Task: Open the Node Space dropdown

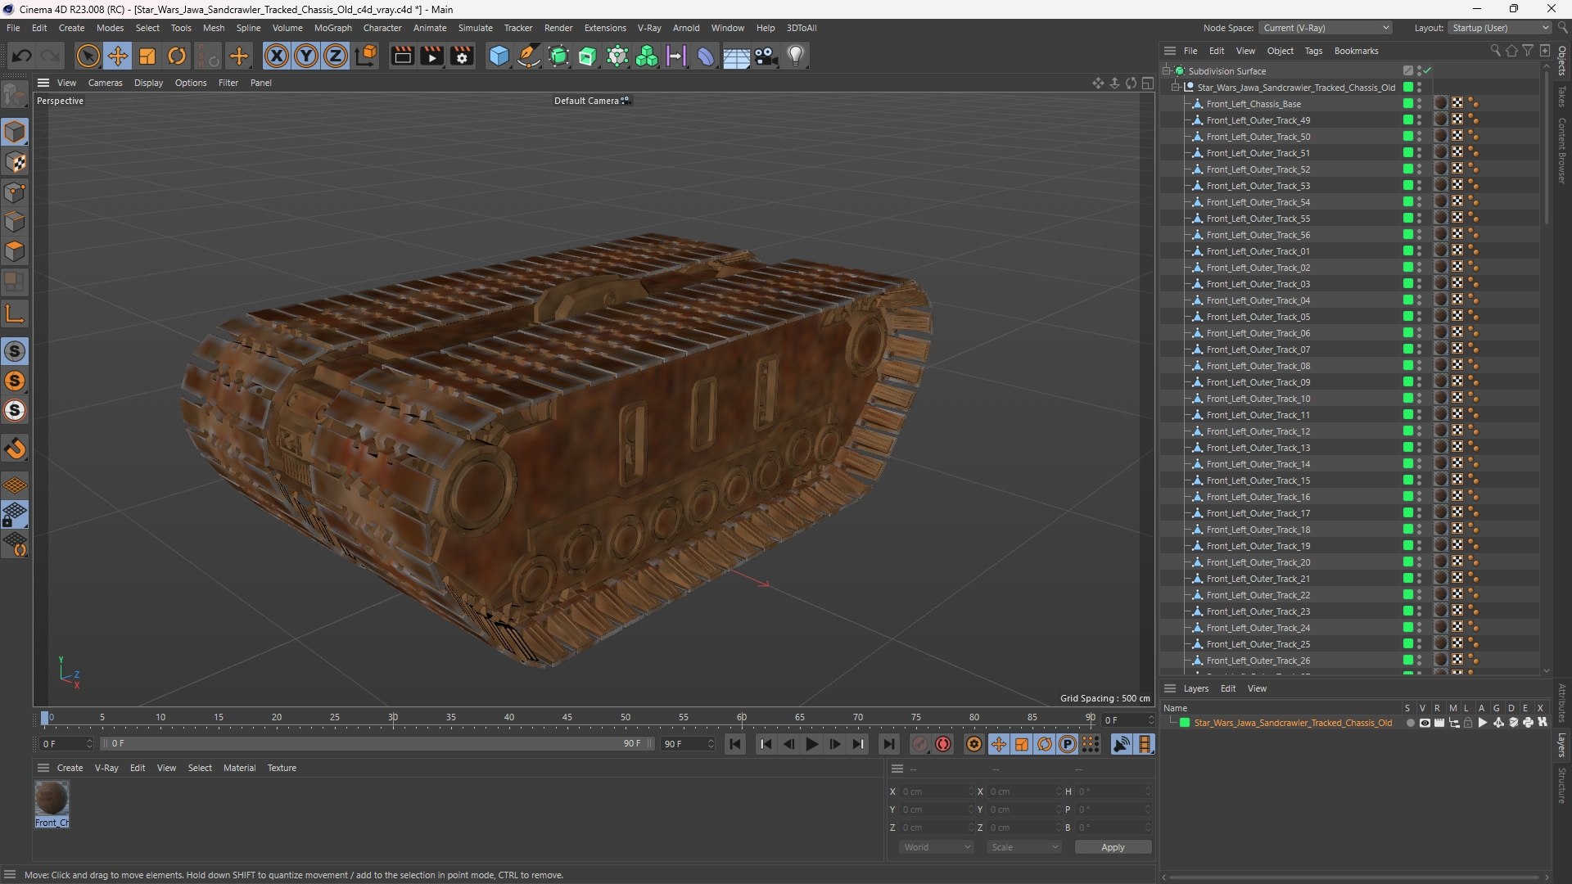Action: (1326, 28)
